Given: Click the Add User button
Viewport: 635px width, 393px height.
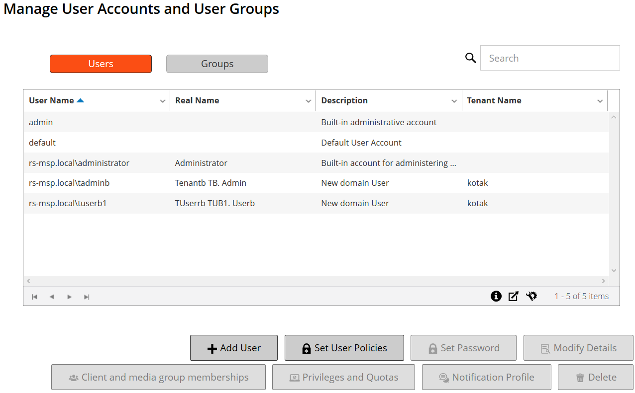Looking at the screenshot, I should point(233,348).
